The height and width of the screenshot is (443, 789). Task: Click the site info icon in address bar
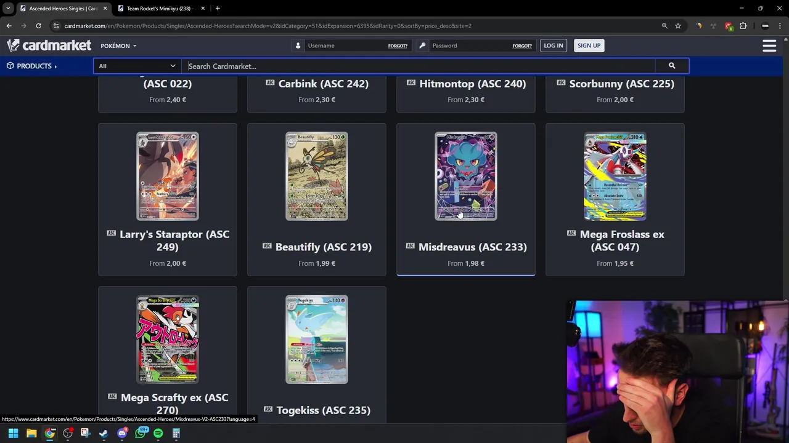click(x=56, y=26)
